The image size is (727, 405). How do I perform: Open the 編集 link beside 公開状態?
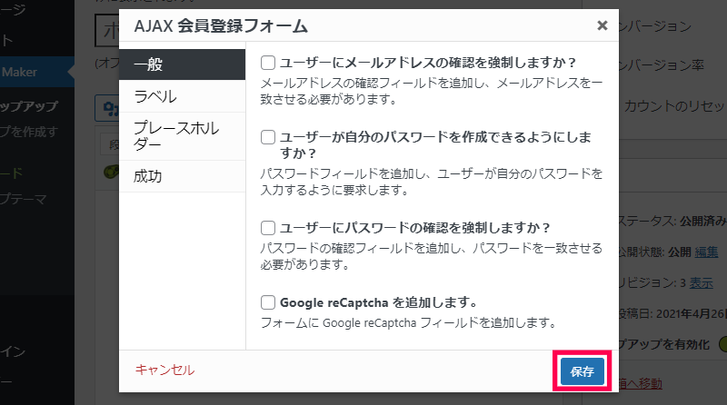click(706, 252)
